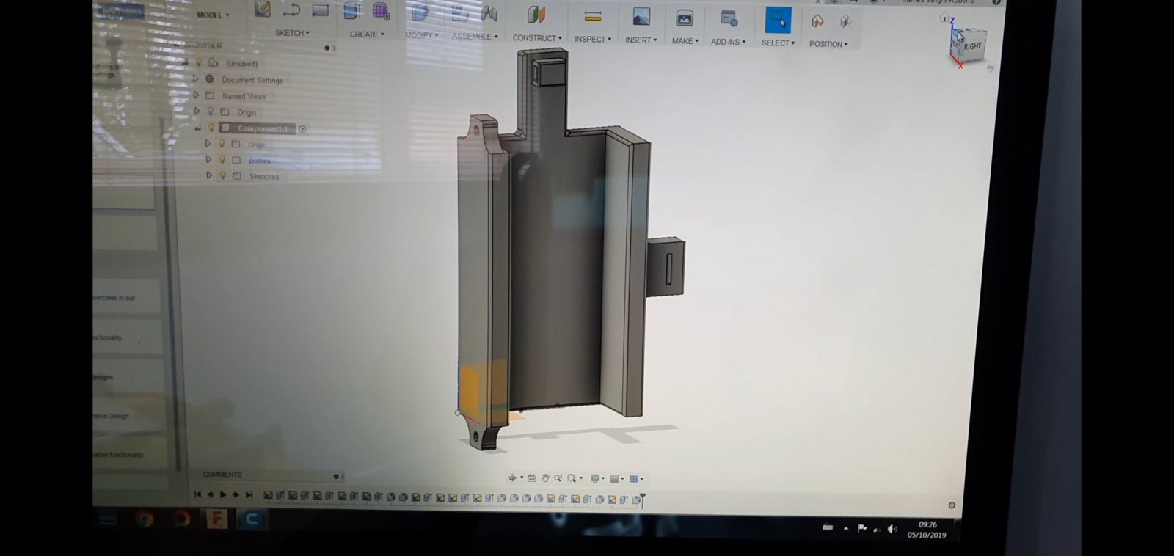Open the CONSTRUCT menu
Screen dimensions: 1174x556
coord(537,38)
